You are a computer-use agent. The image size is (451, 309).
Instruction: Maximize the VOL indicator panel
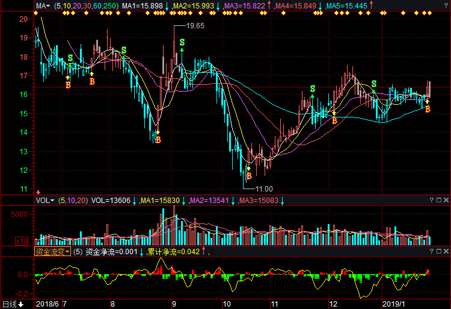tap(439, 200)
